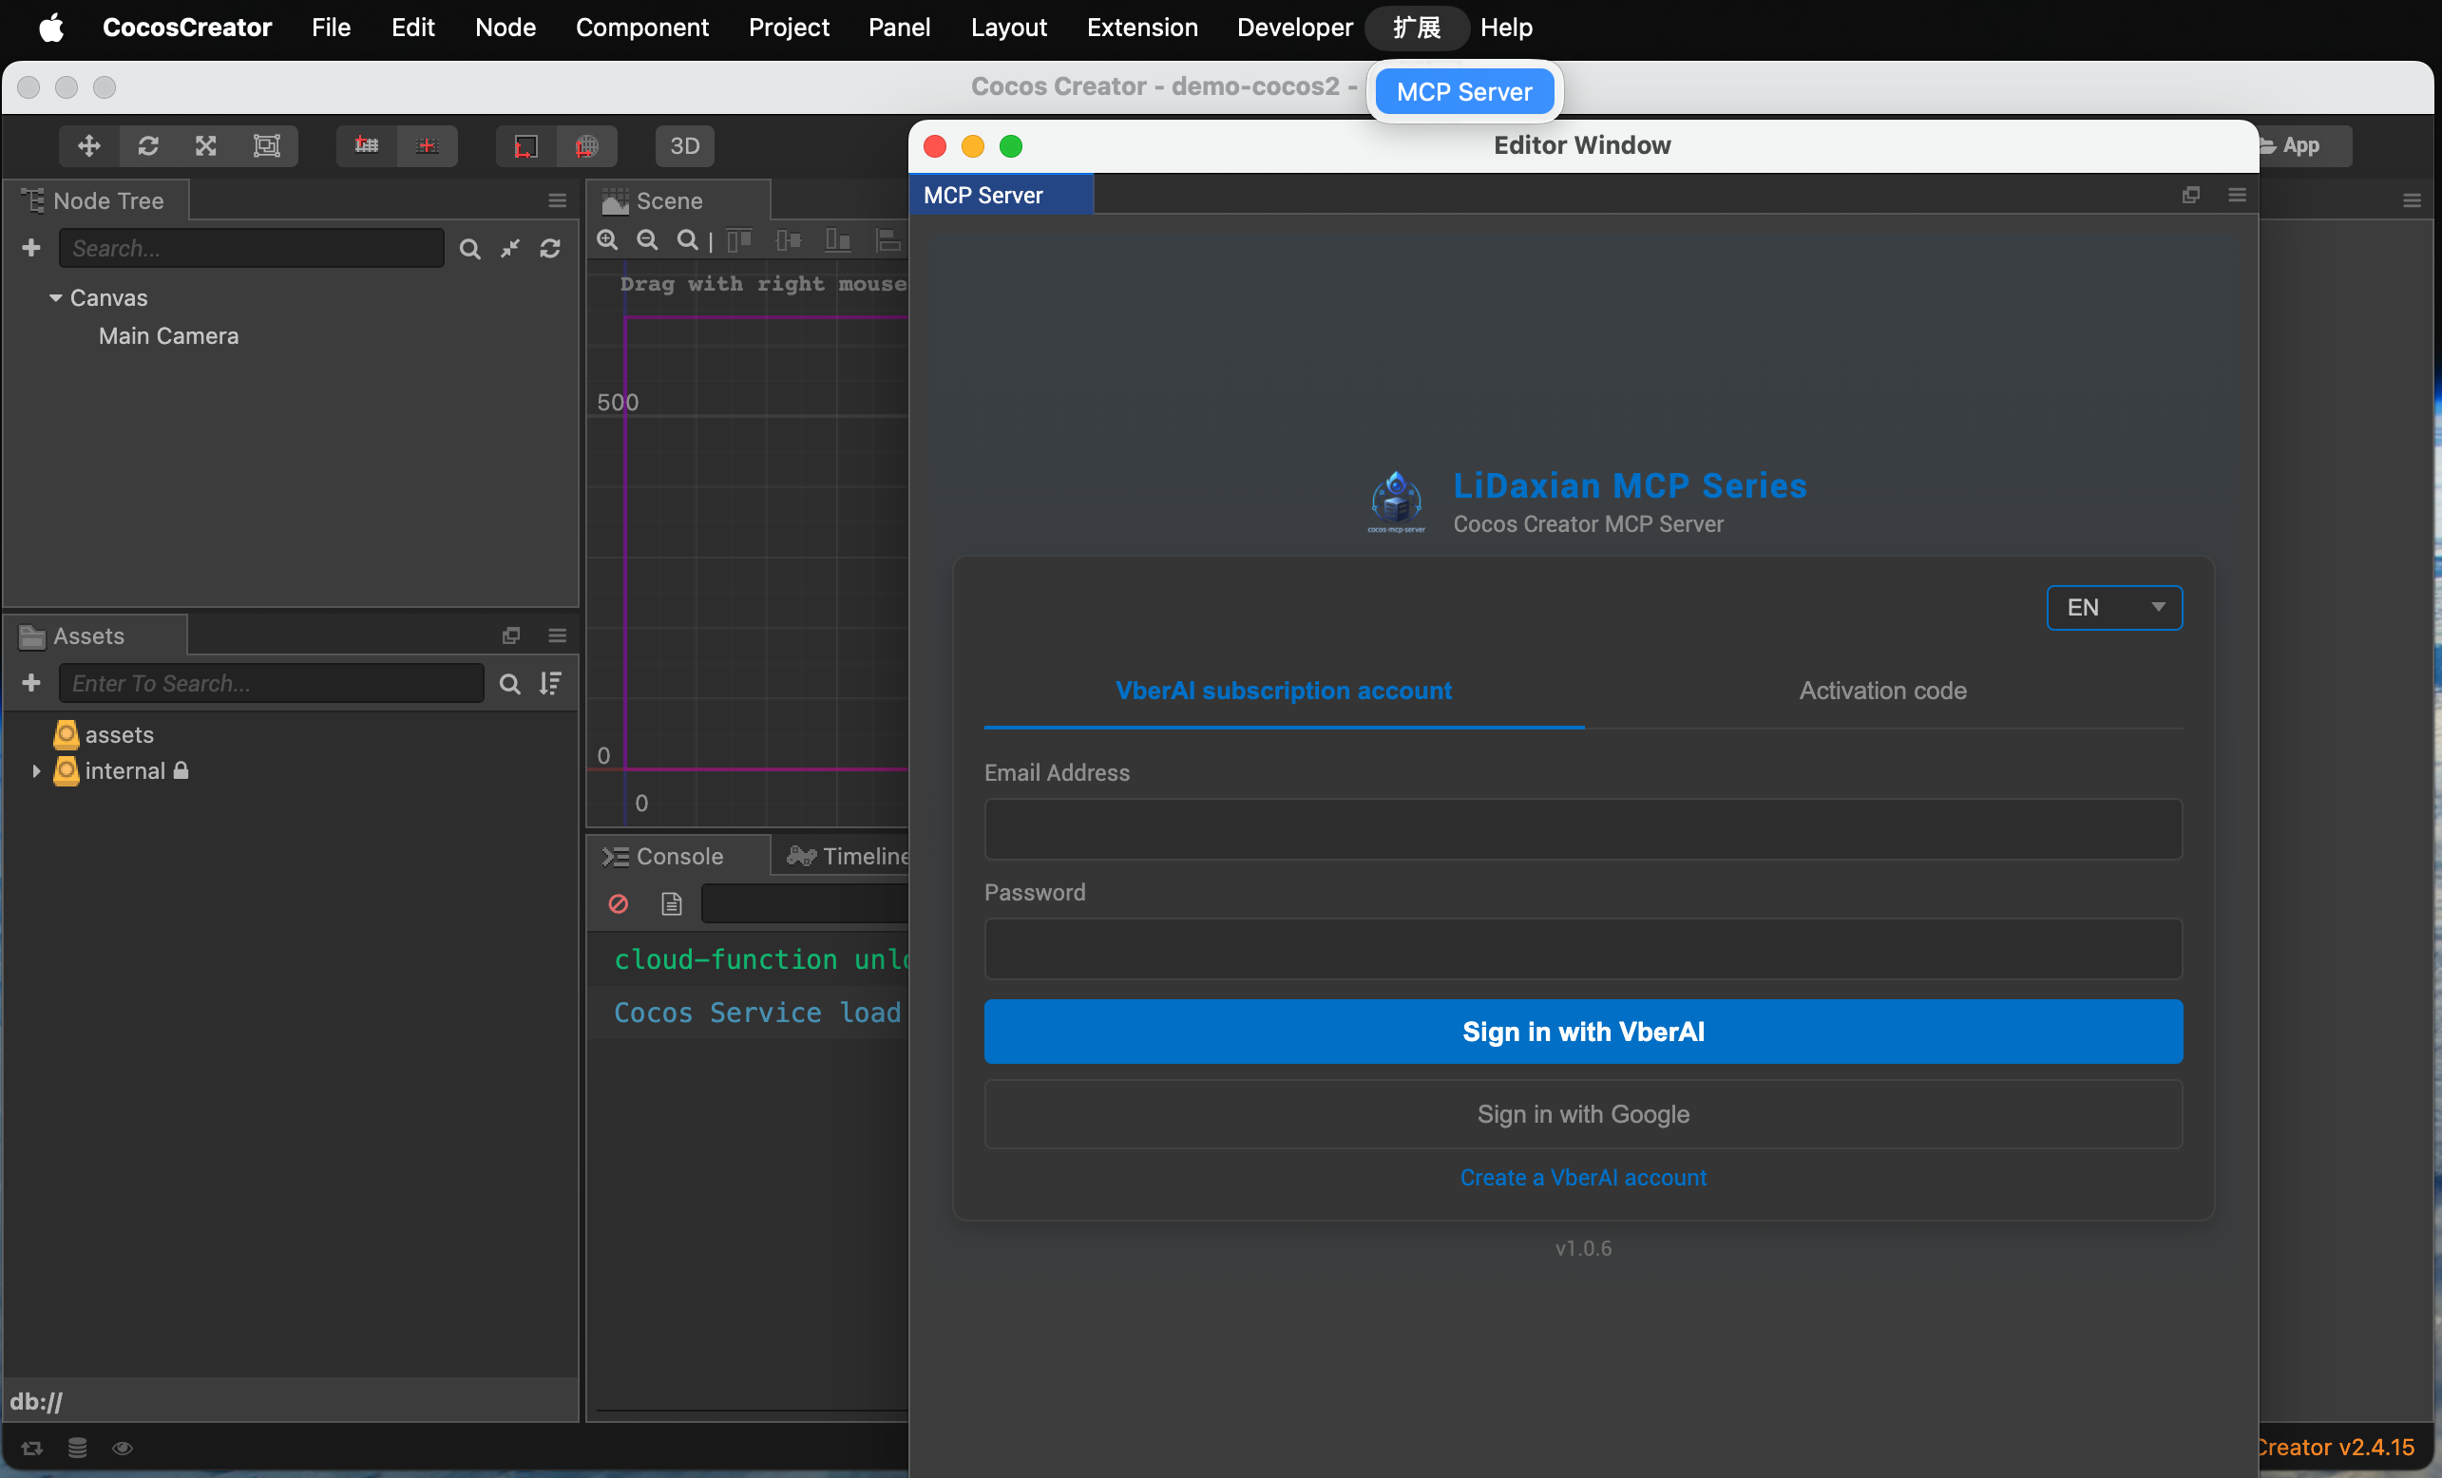Click Sign in with VberAI

(1583, 1032)
